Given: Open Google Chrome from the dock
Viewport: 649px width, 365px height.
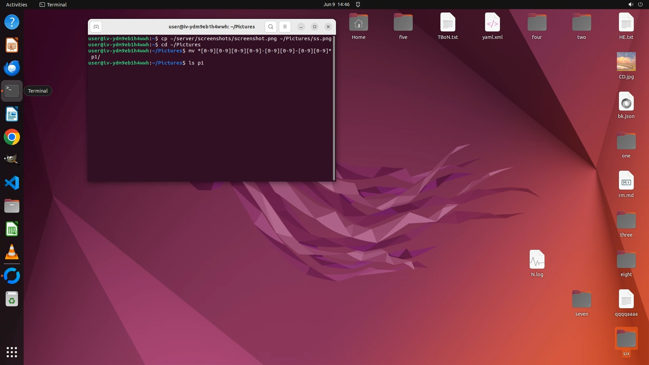Looking at the screenshot, I should [x=12, y=137].
